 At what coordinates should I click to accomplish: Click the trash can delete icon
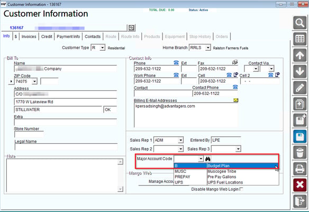[299, 152]
